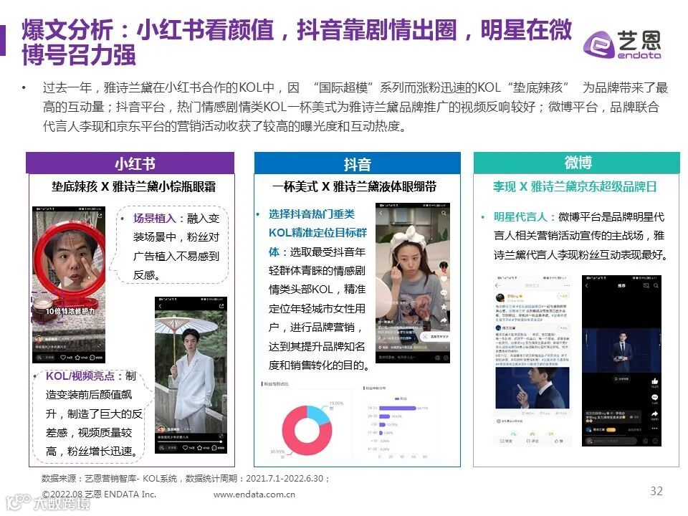The width and height of the screenshot is (688, 516).
Task: Select the 微博 section header
Action: (576, 163)
